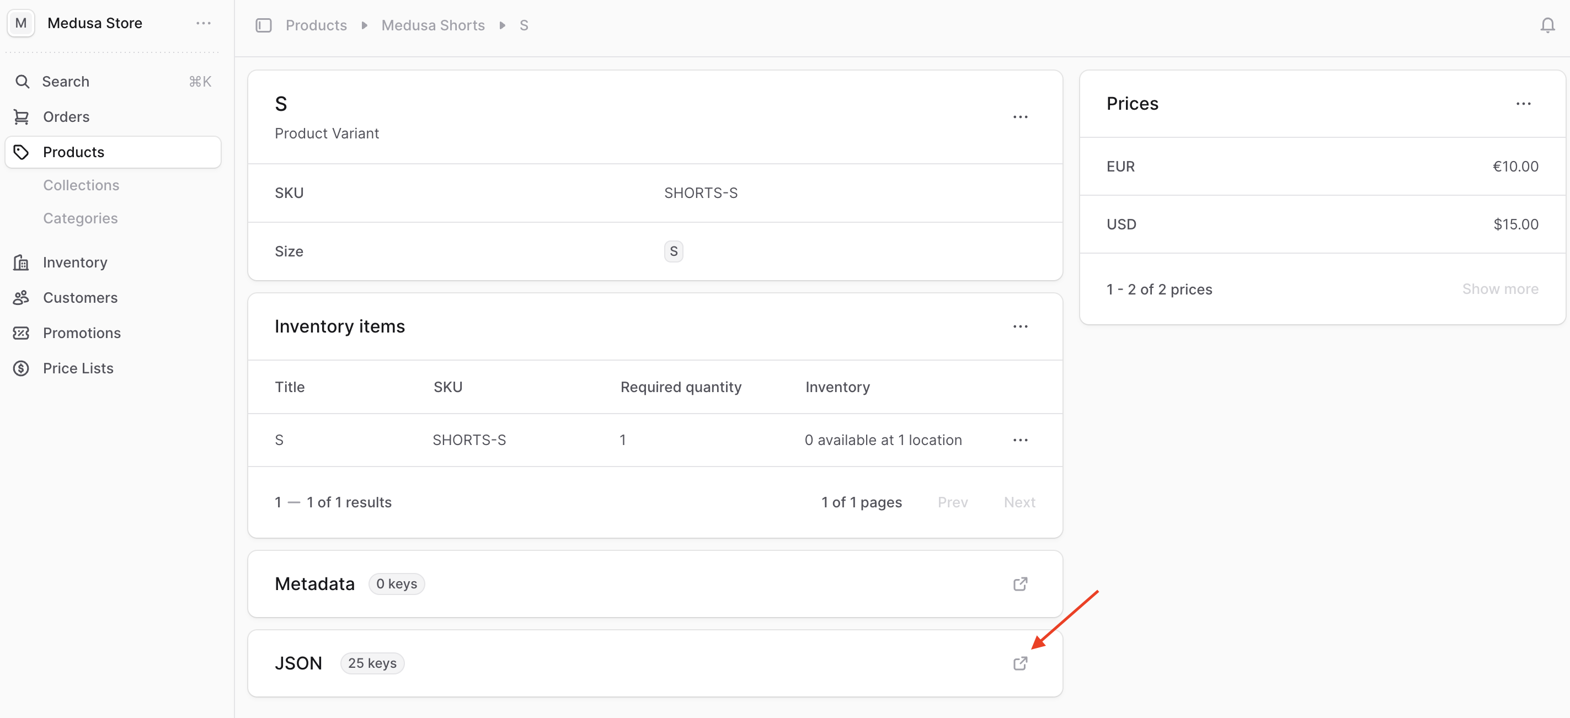Go to the Next inventory page
Screen dimensions: 1570x718
1019,502
